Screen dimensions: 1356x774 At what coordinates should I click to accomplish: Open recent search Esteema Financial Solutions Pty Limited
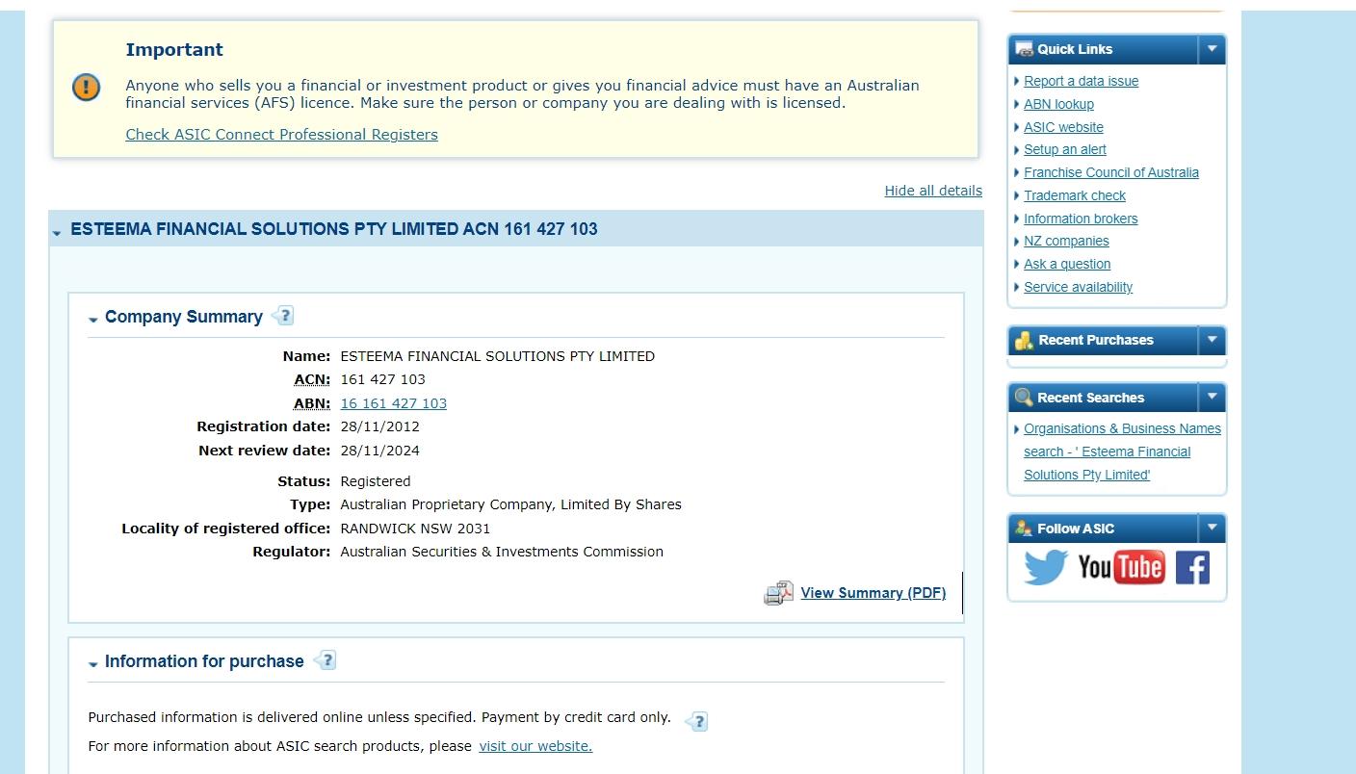pos(1122,451)
